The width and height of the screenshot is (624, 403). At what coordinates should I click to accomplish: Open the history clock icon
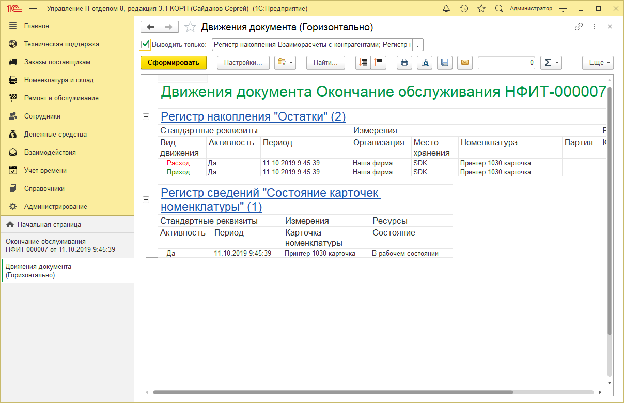[x=464, y=8]
